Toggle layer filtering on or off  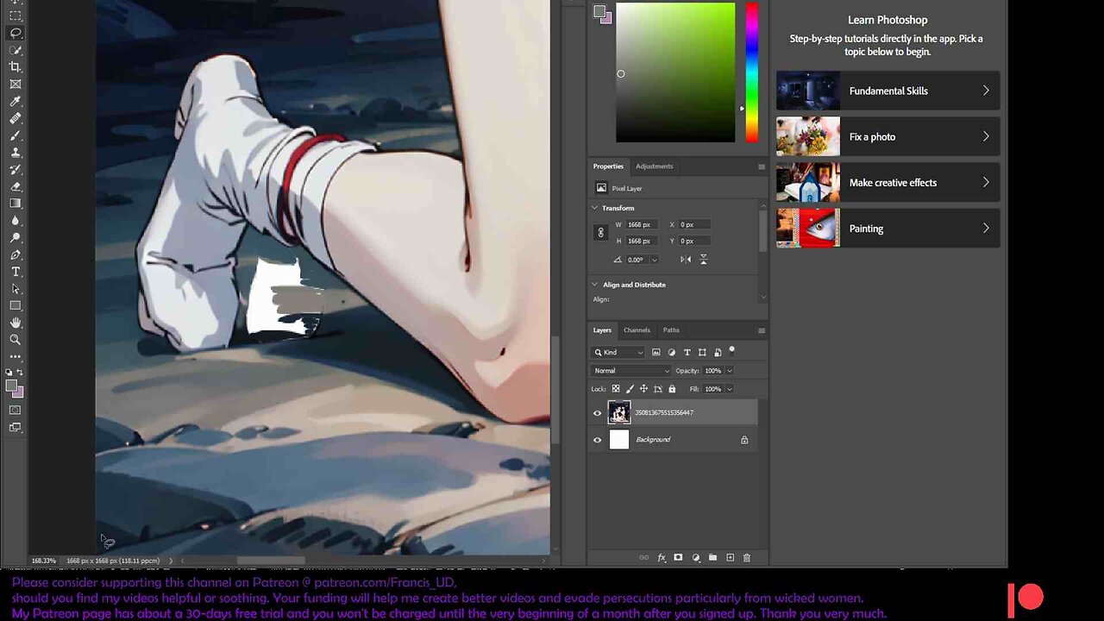[732, 350]
